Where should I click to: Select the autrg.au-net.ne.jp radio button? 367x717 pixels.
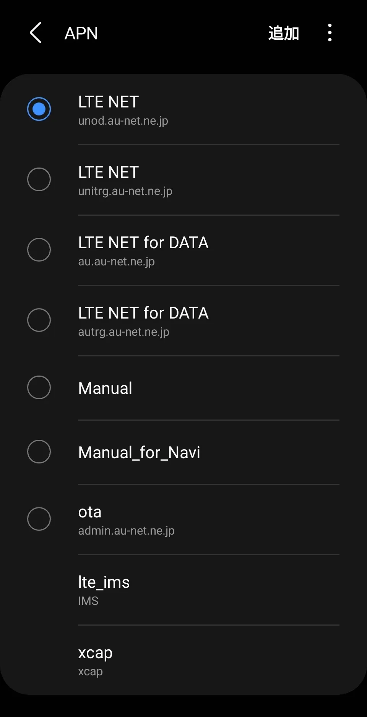(x=39, y=320)
